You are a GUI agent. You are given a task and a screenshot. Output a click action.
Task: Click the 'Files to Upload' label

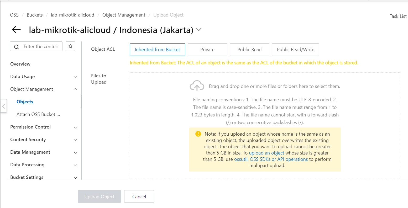99,79
